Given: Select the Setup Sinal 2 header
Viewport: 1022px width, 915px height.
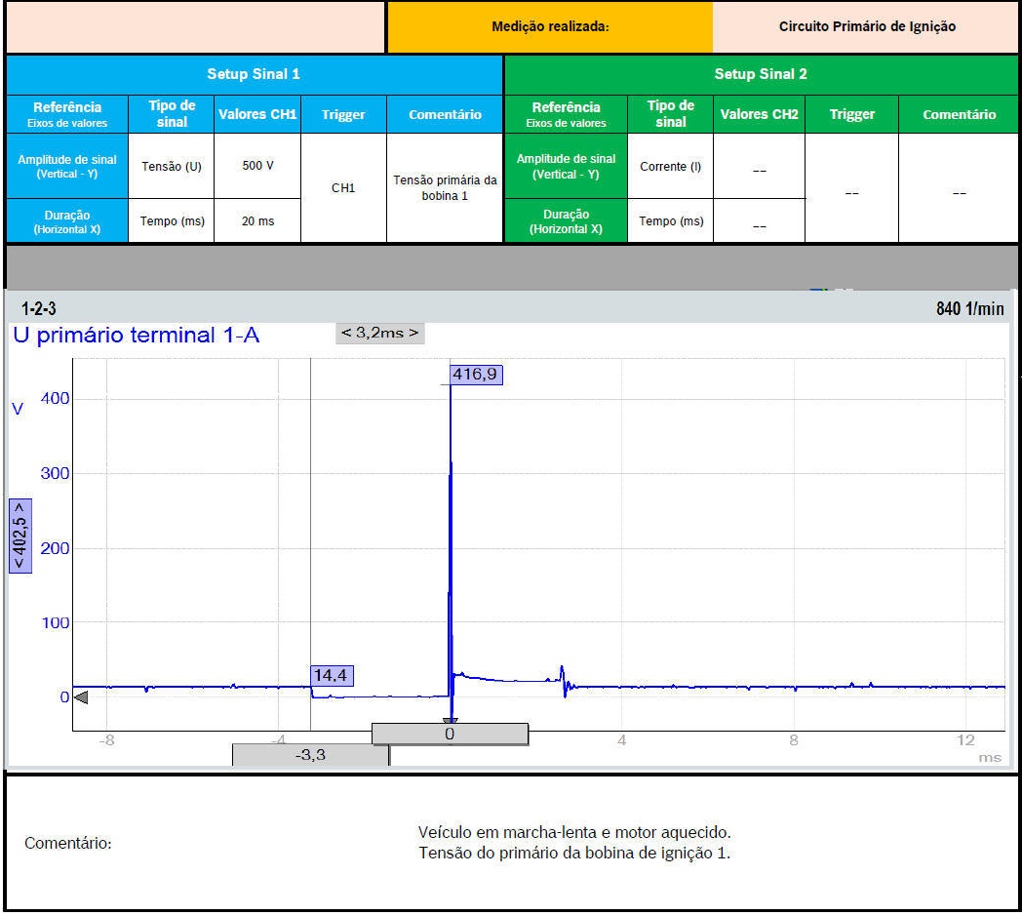Looking at the screenshot, I should (761, 74).
